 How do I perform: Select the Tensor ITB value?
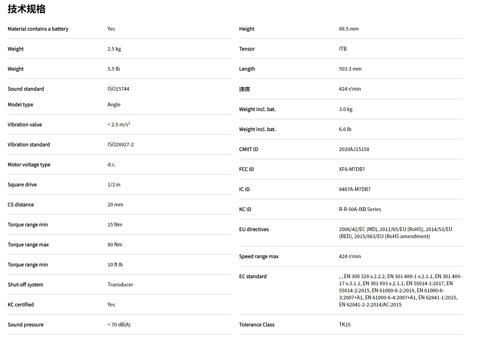coord(343,49)
